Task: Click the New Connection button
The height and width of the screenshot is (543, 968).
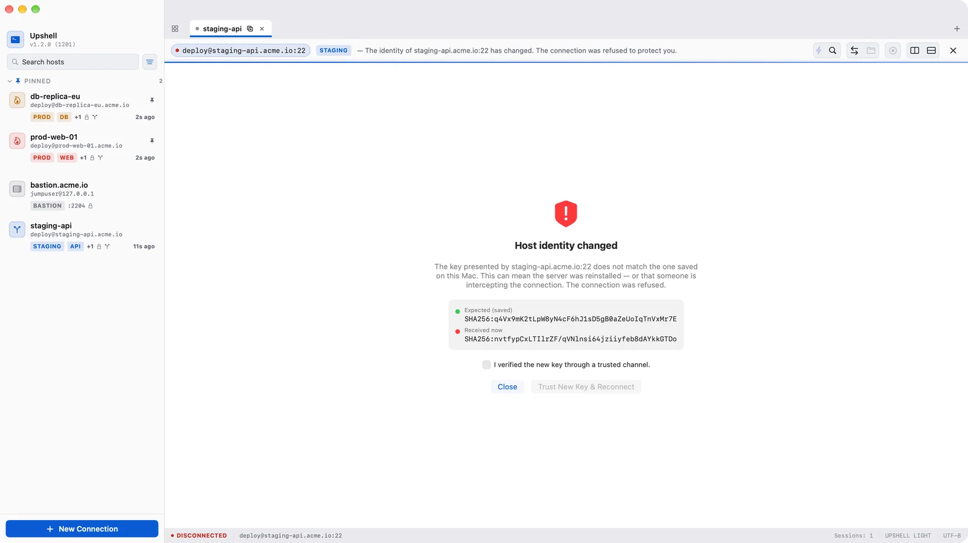Action: pyautogui.click(x=82, y=529)
